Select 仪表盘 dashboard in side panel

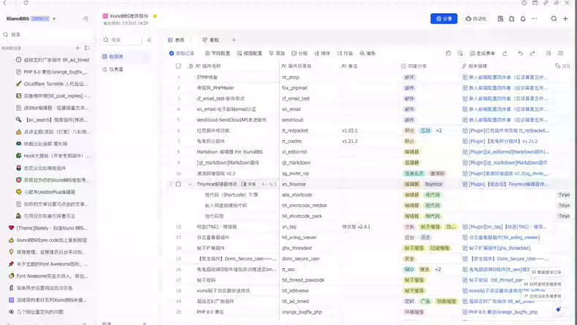click(116, 69)
